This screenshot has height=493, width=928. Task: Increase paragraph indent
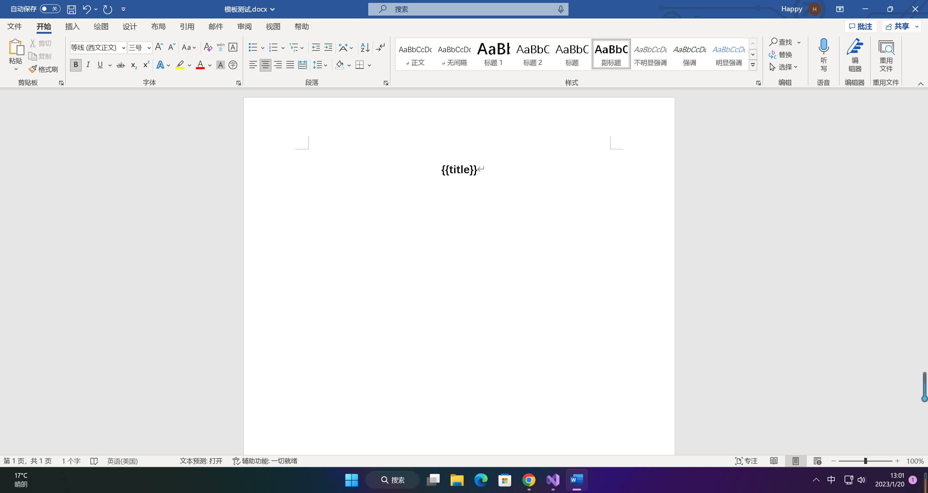328,47
